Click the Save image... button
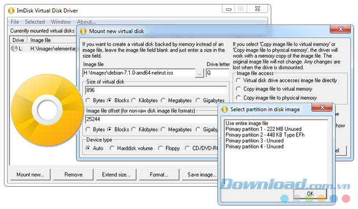358x209 pixels. tap(200, 174)
